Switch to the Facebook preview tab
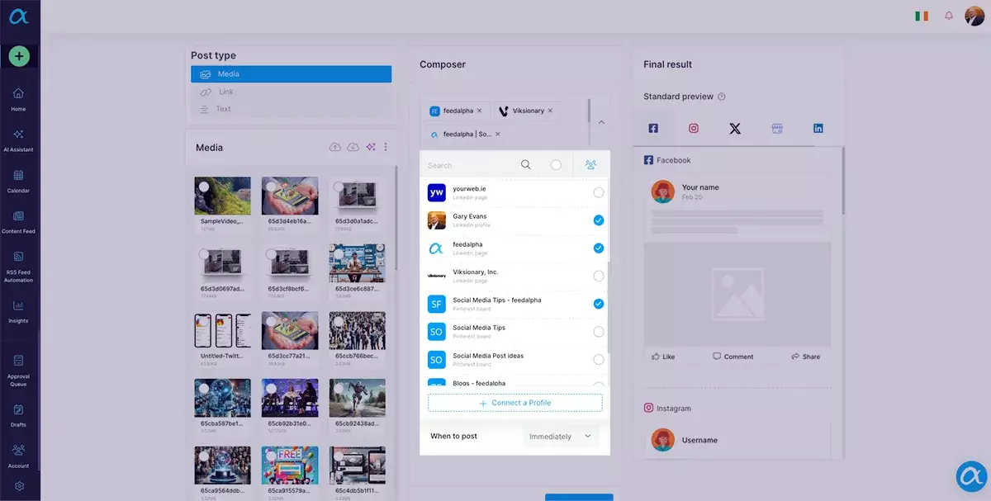This screenshot has height=501, width=991. click(x=653, y=129)
